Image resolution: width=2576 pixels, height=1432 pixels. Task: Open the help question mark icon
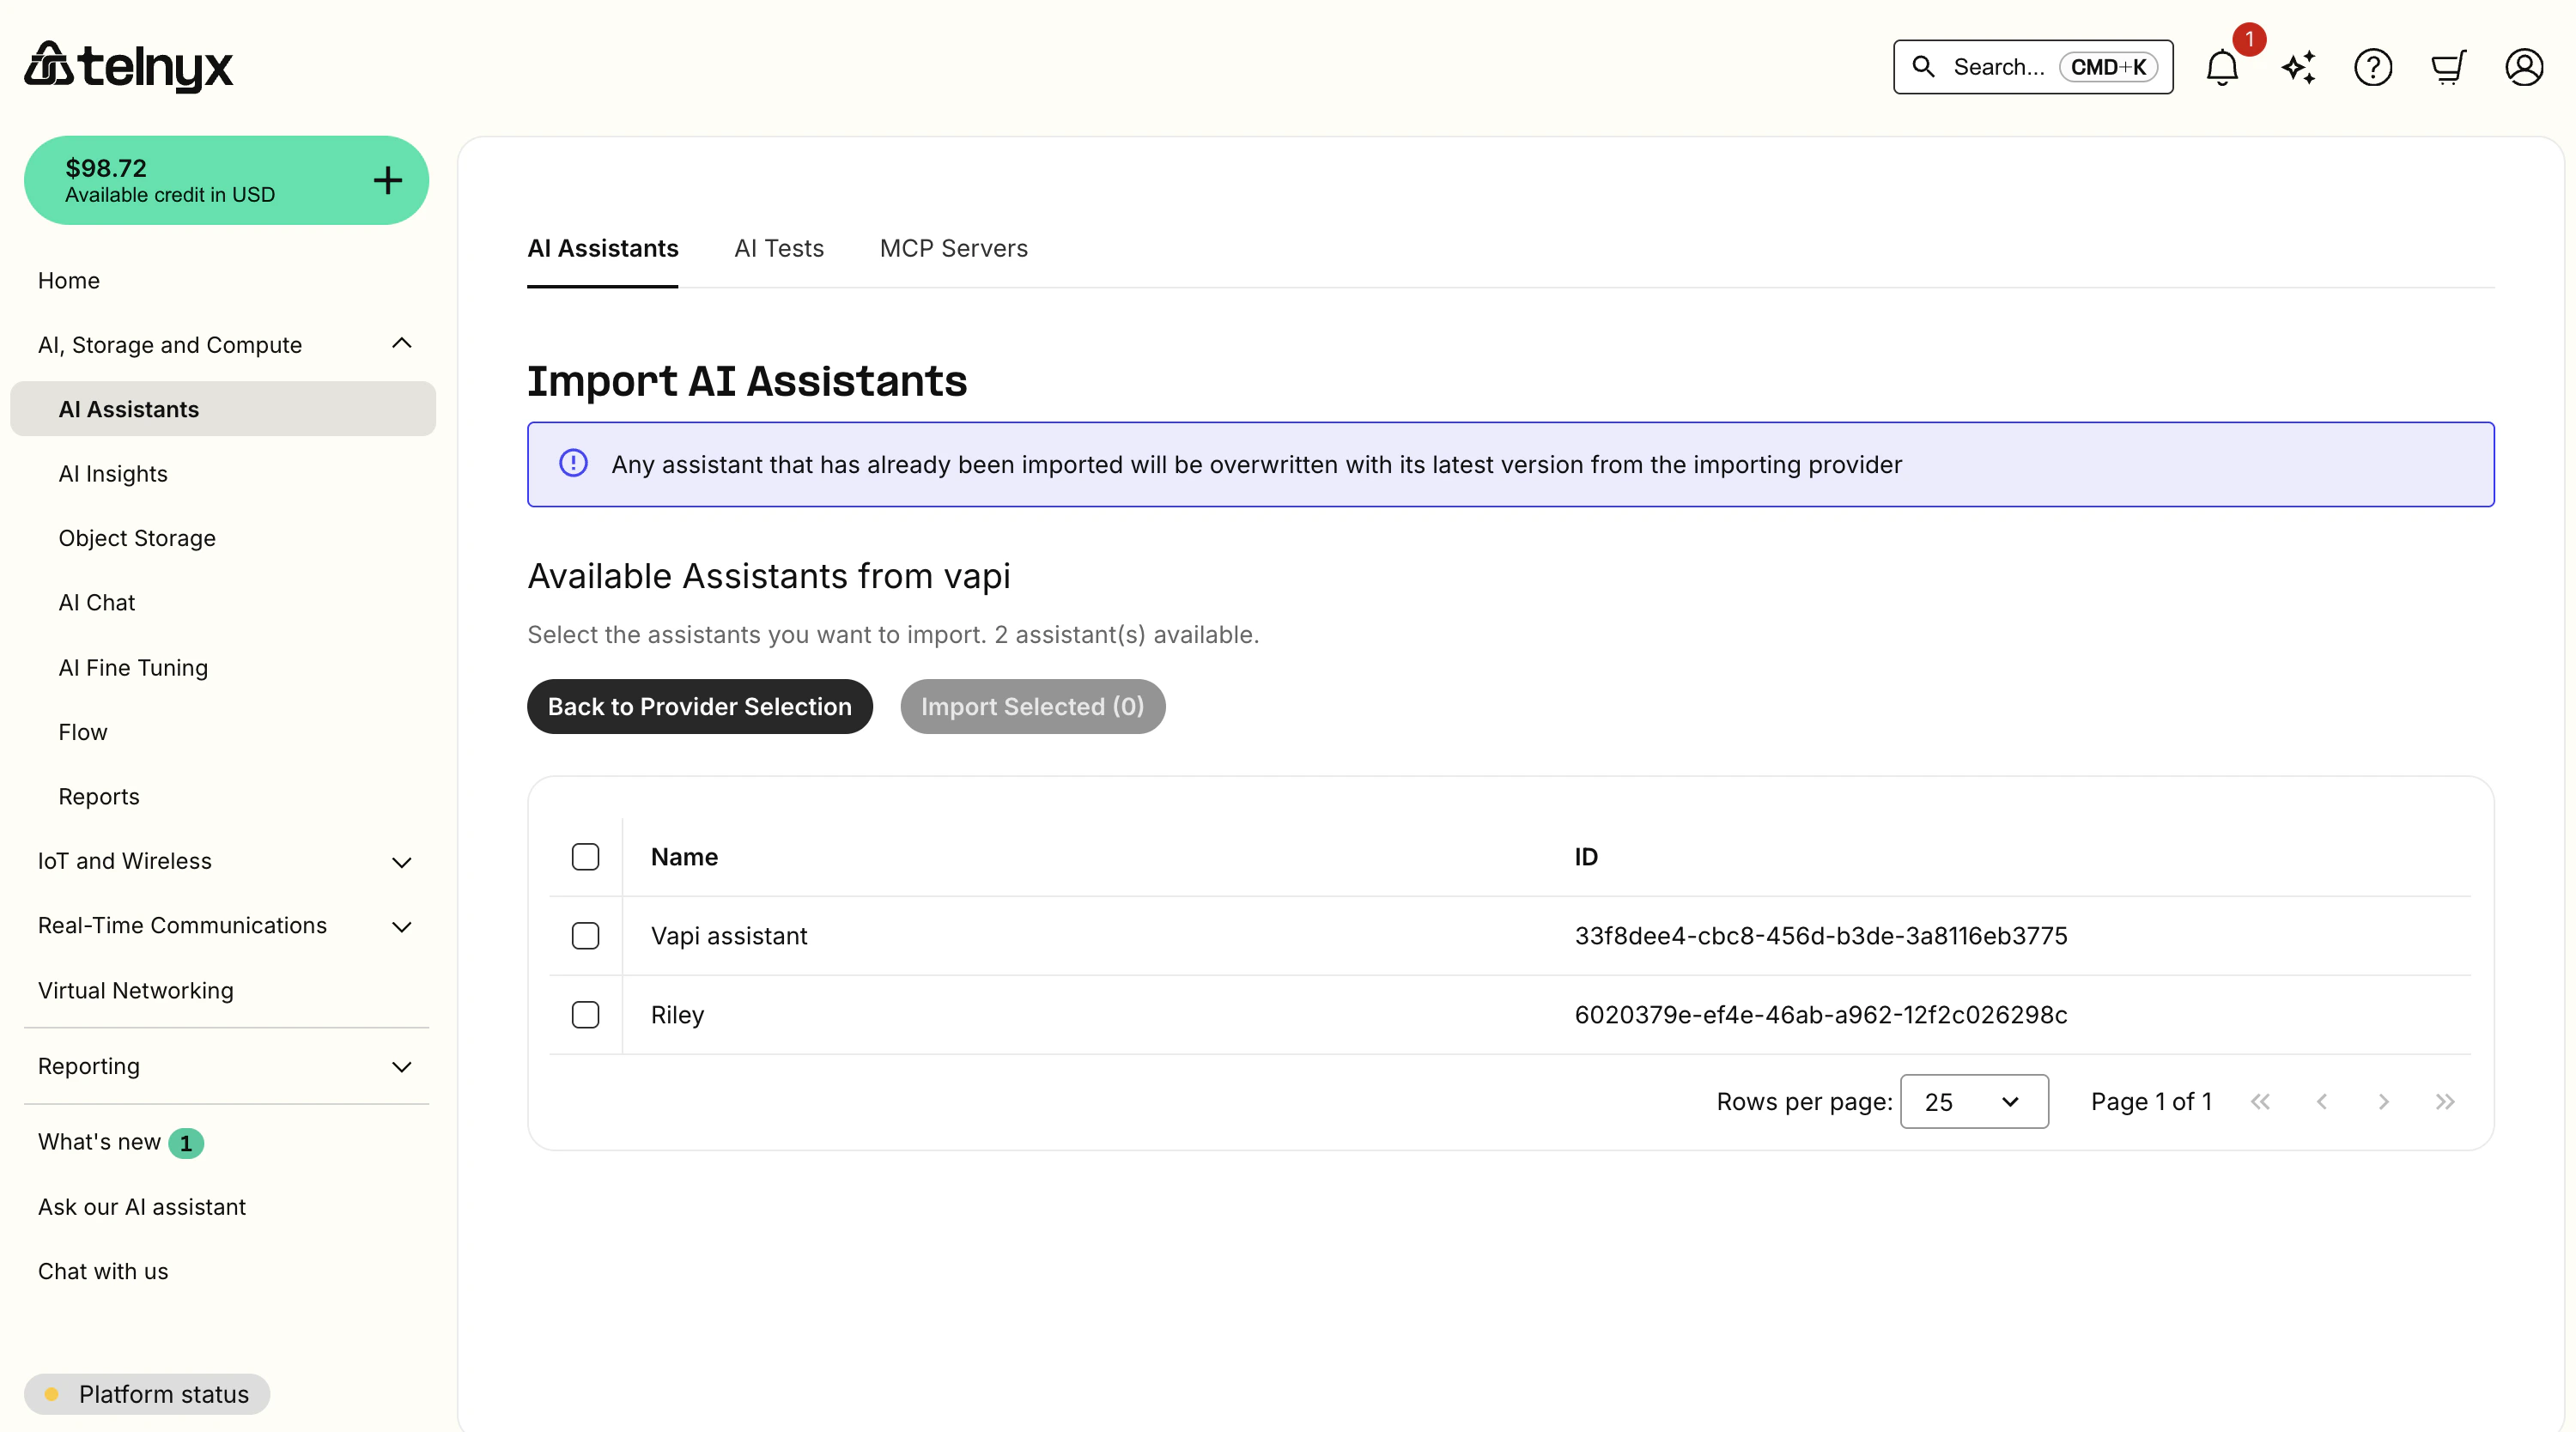click(x=2373, y=67)
